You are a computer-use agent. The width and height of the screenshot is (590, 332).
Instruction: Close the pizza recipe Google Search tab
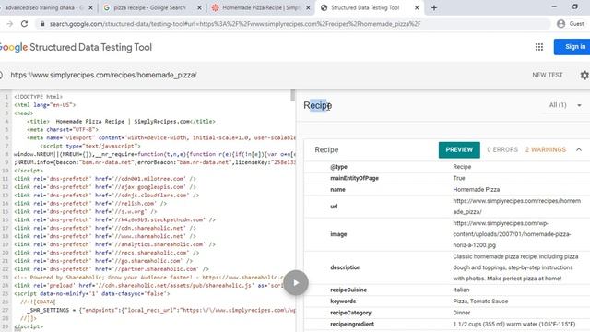pyautogui.click(x=199, y=7)
